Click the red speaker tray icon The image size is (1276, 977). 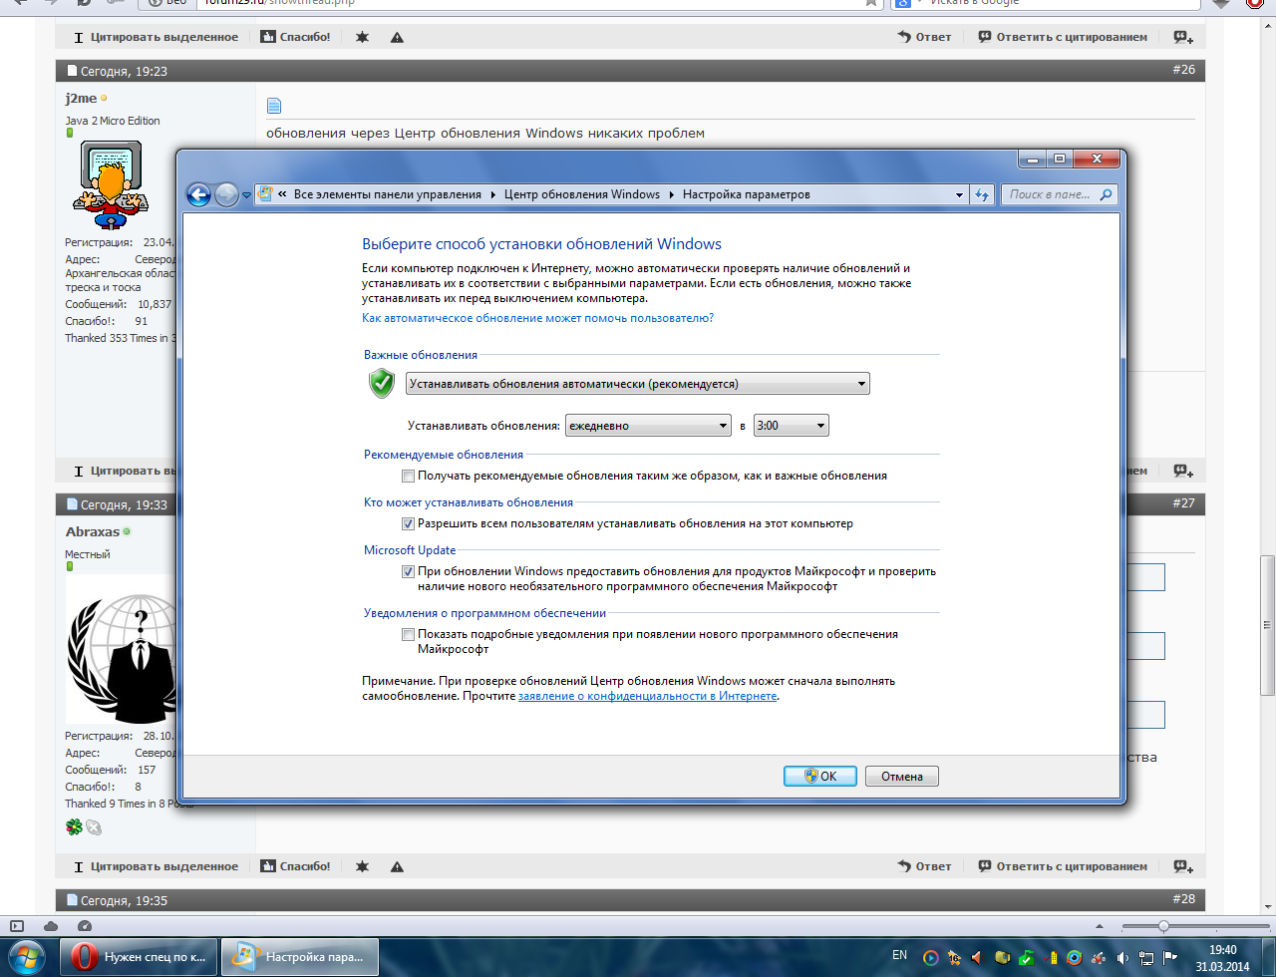pyautogui.click(x=978, y=957)
